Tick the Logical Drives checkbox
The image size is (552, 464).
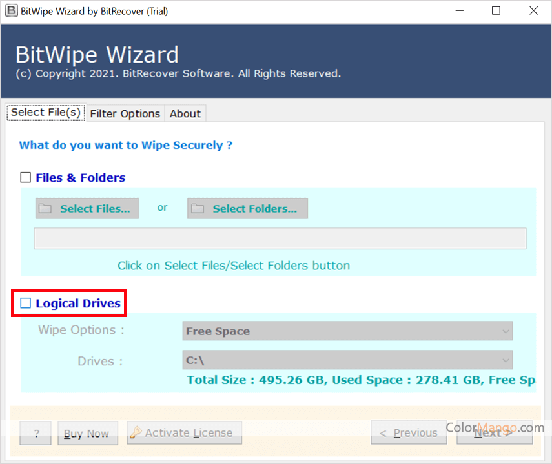[x=25, y=303]
